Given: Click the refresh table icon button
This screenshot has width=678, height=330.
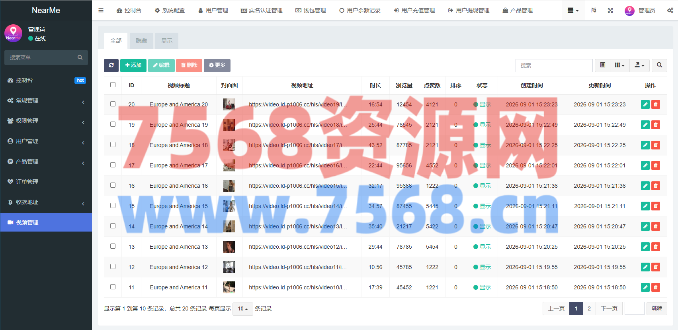Looking at the screenshot, I should click(111, 65).
